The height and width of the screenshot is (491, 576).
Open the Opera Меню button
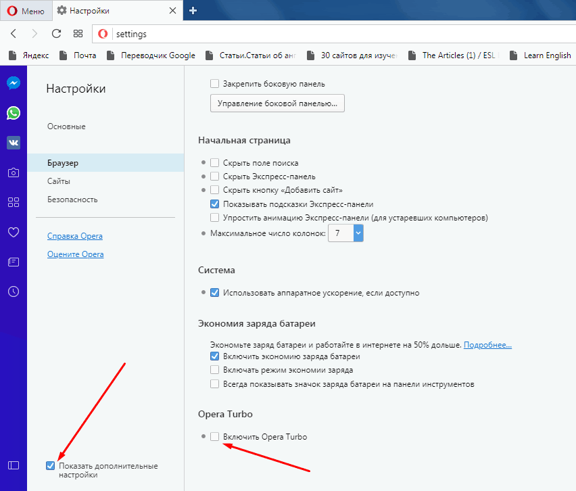click(26, 11)
